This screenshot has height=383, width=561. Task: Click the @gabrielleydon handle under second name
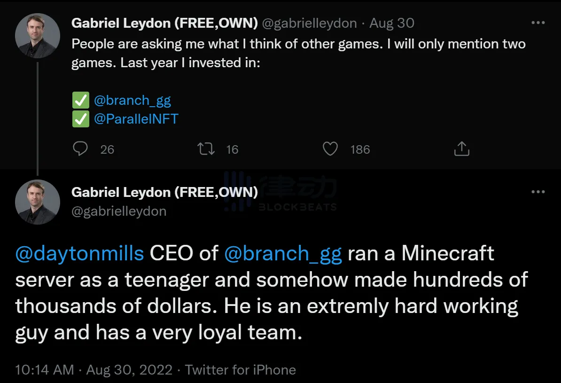(119, 211)
